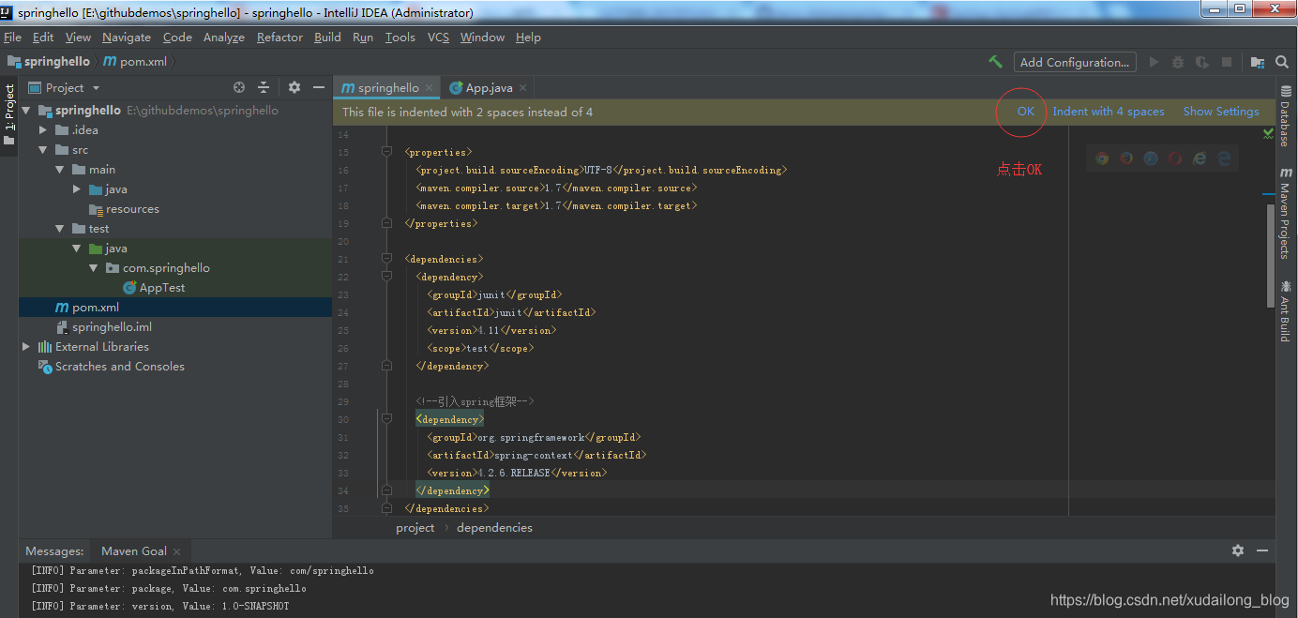1298x618 pixels.
Task: Click project in the XML breadcrumb
Action: (415, 528)
